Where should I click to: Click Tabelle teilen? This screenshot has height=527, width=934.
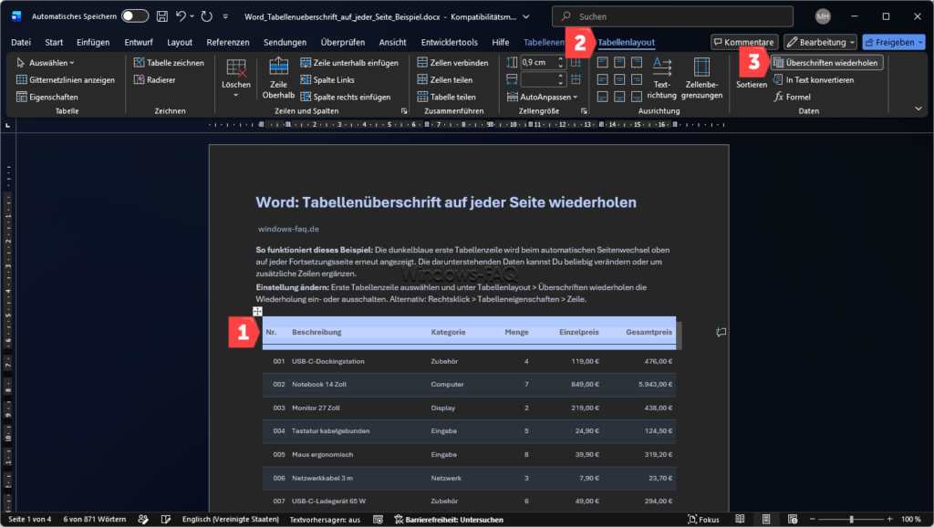click(447, 97)
